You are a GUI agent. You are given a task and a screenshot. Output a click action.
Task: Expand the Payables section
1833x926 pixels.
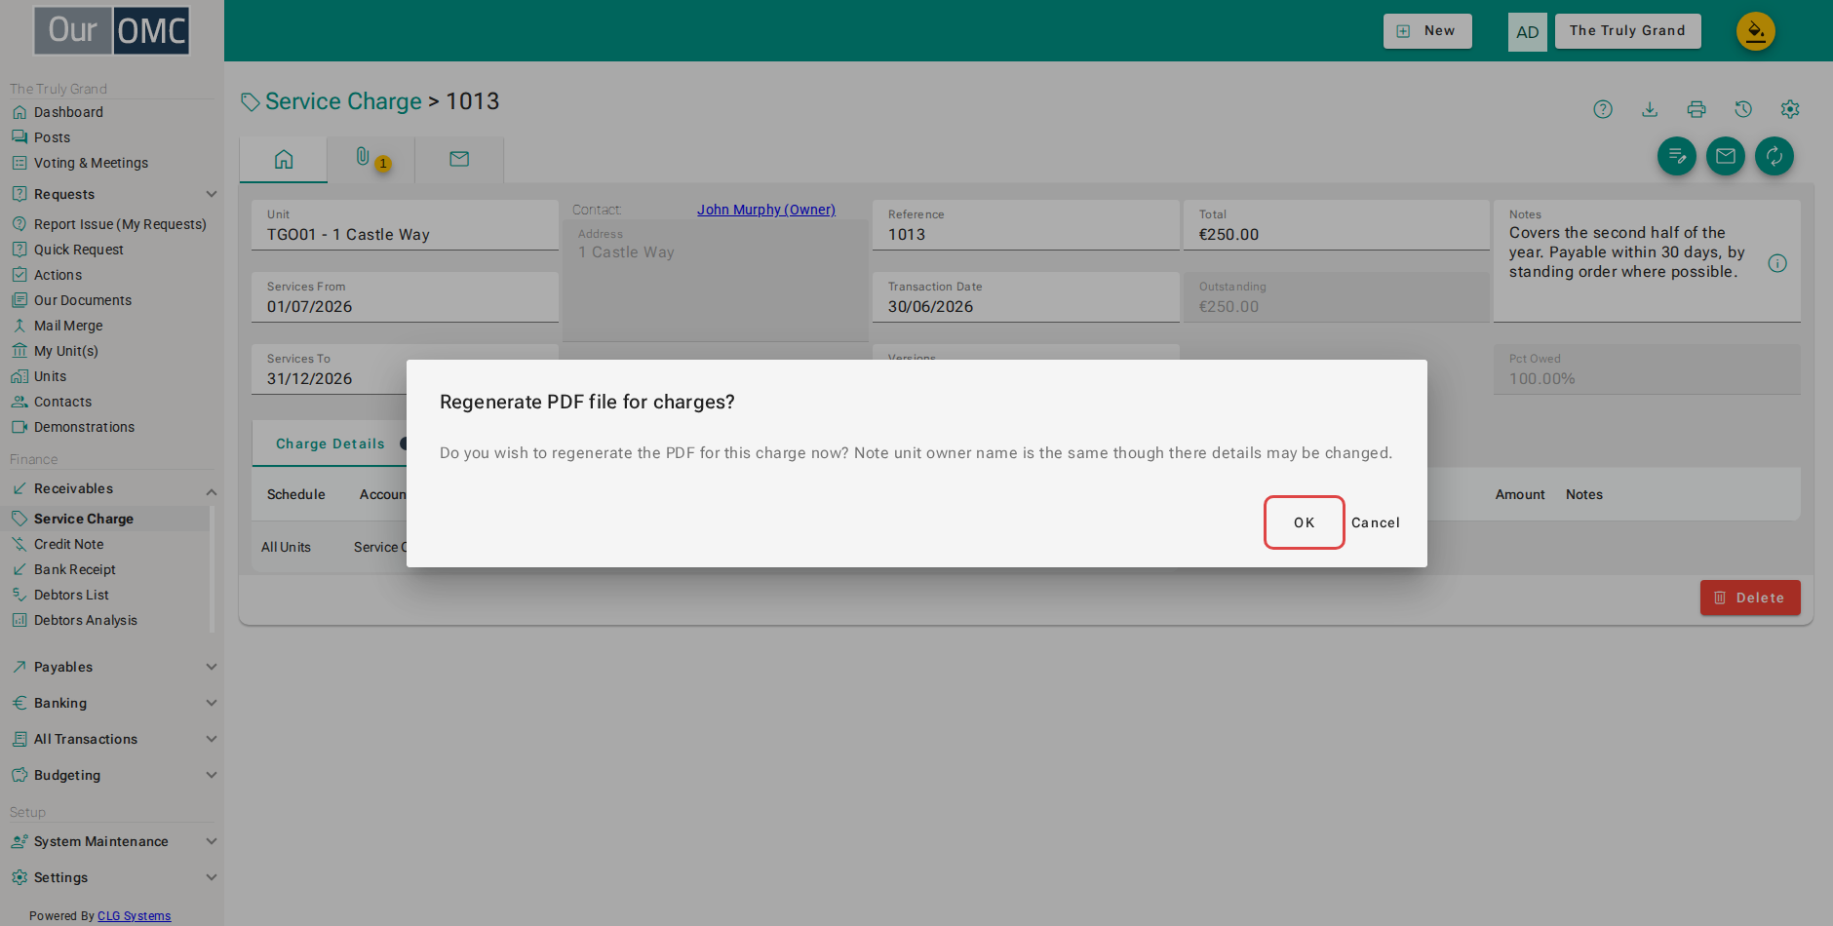[113, 667]
